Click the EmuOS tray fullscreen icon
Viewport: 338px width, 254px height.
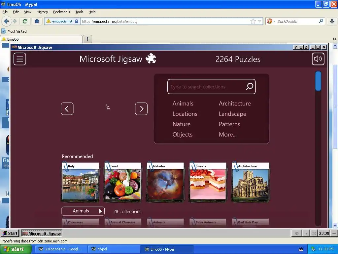coord(314,233)
